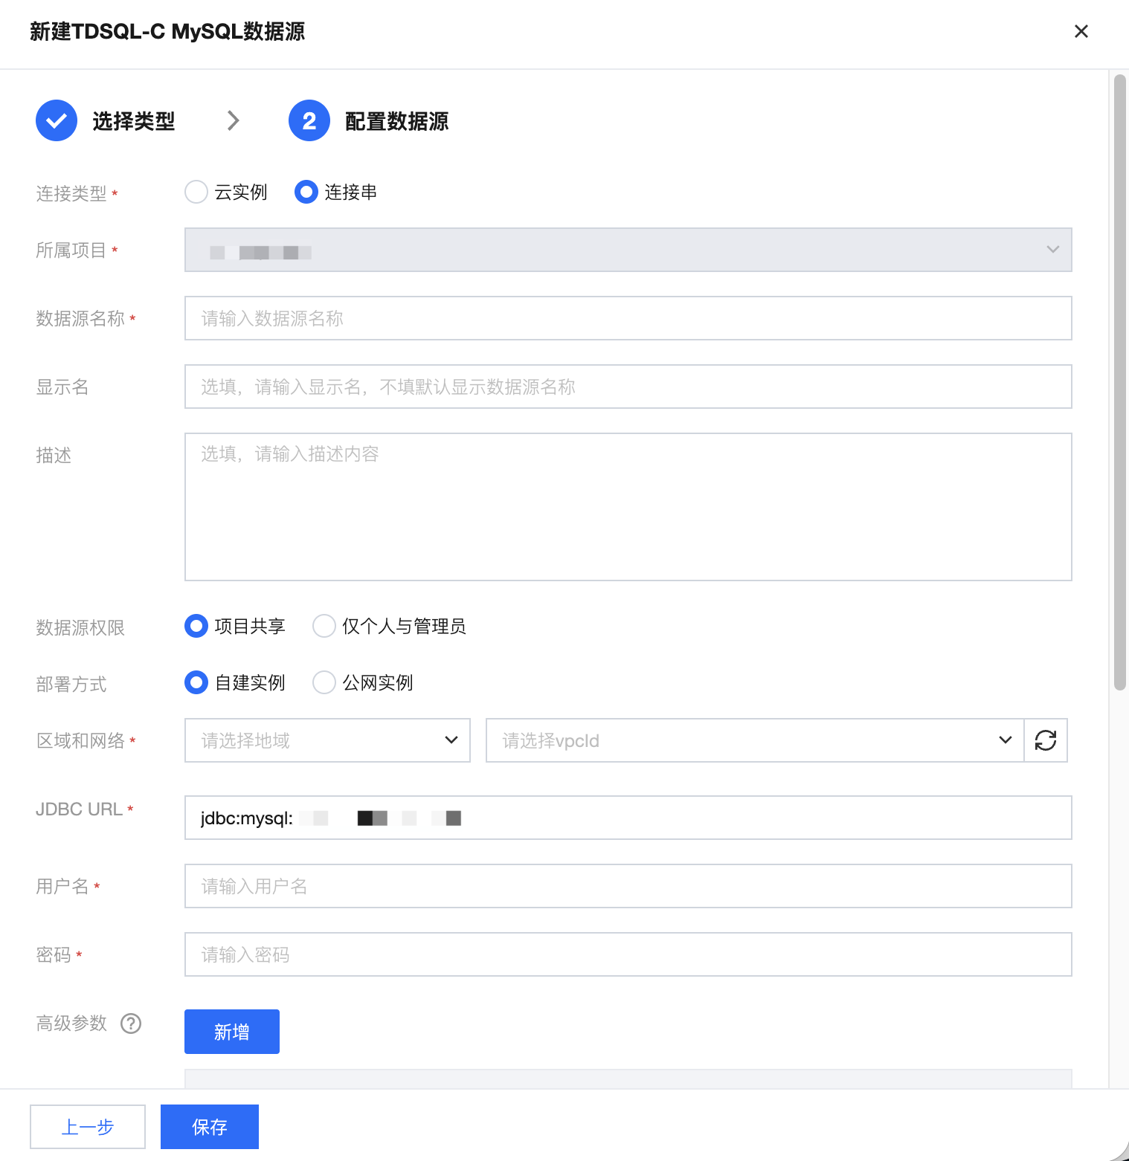This screenshot has width=1129, height=1161.
Task: Choose 仅个人与管理员 permission
Action: click(324, 626)
